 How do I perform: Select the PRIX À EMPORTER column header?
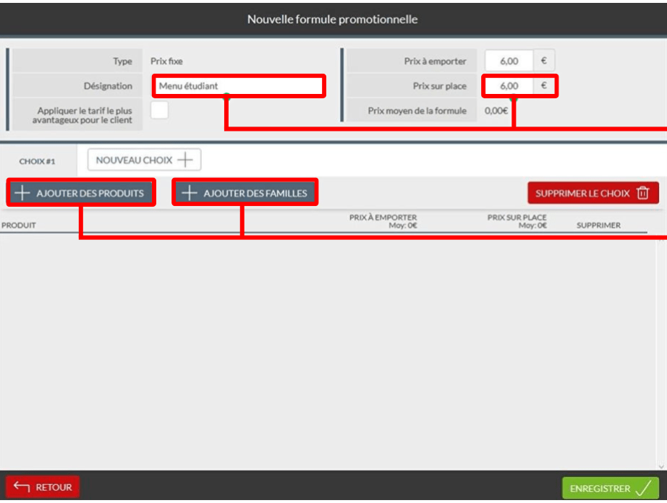pyautogui.click(x=383, y=221)
